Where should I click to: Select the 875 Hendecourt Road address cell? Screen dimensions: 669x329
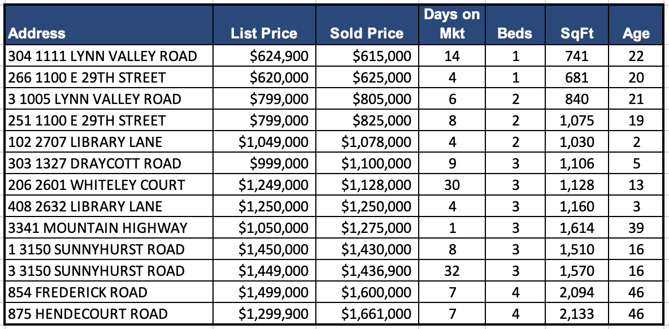[88, 314]
